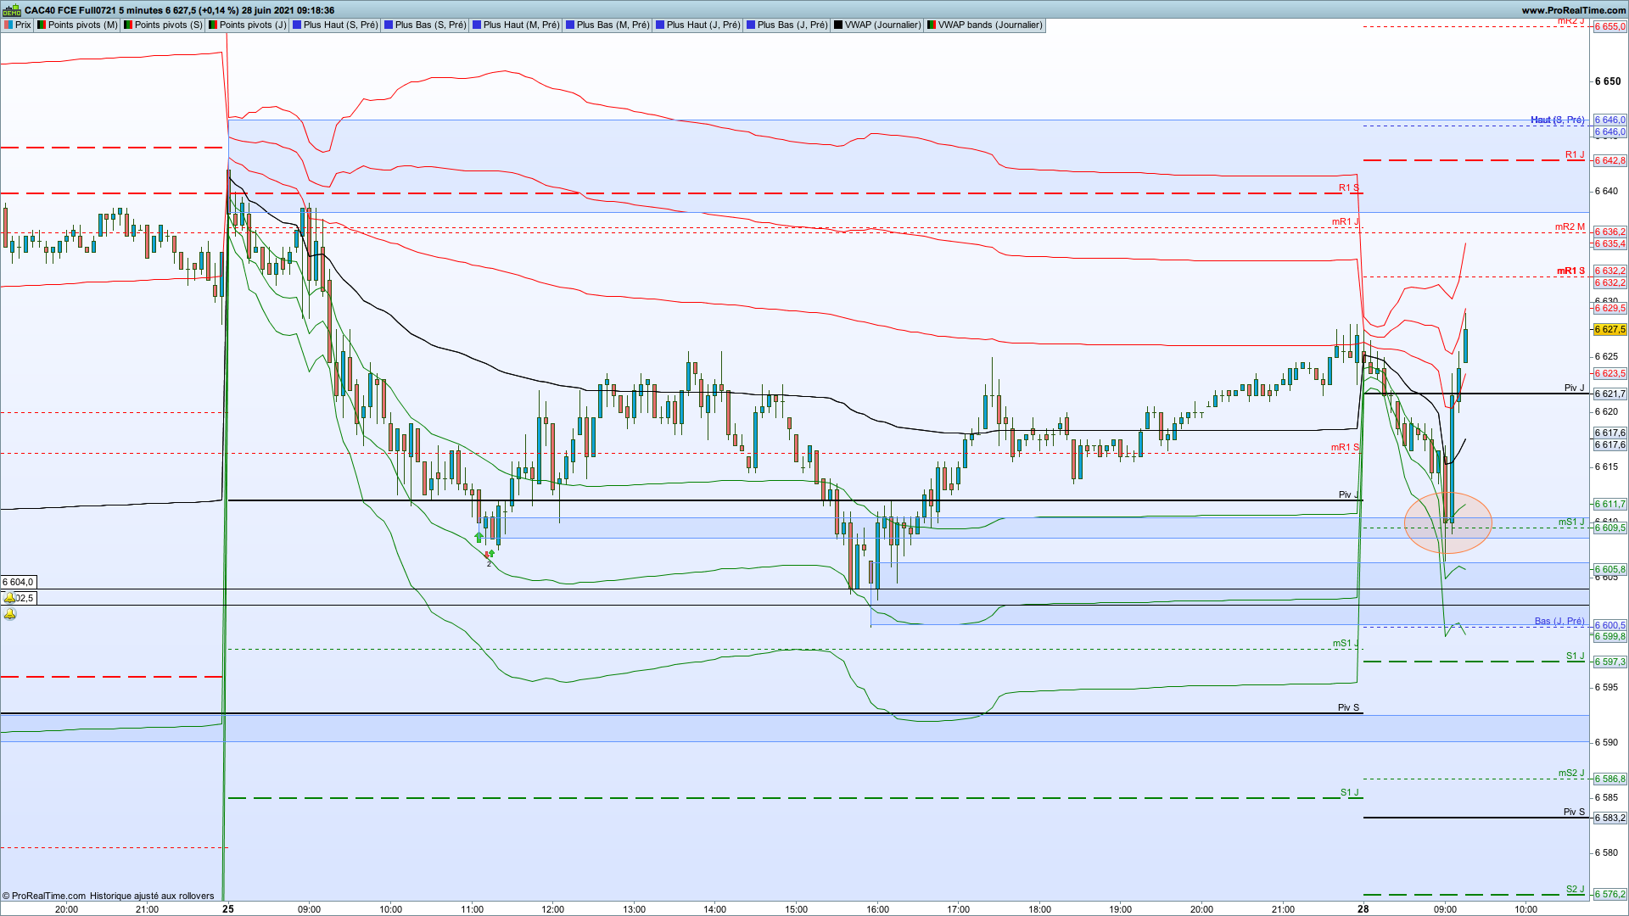Click the orange highlighted ellipse on chart
Image resolution: width=1629 pixels, height=916 pixels.
[1447, 523]
